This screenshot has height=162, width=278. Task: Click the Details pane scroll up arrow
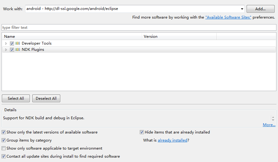(x=273, y=117)
